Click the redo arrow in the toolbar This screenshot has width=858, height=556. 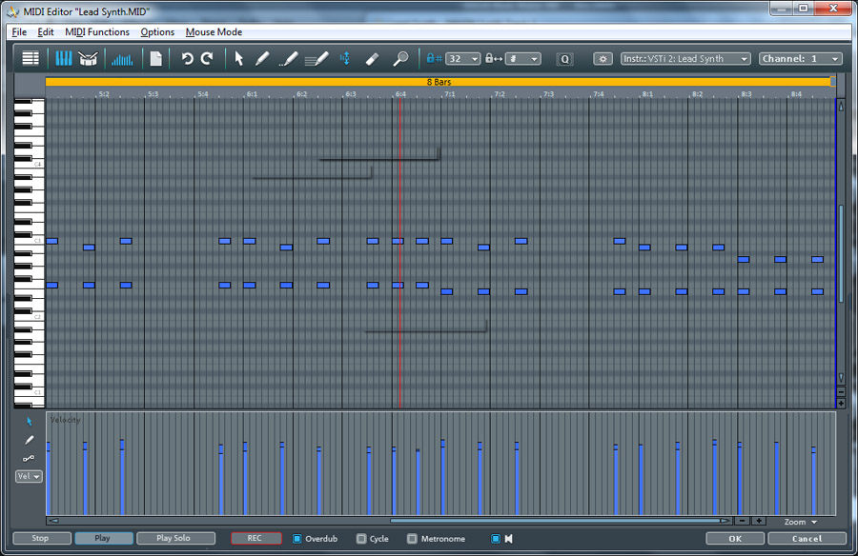tap(207, 59)
